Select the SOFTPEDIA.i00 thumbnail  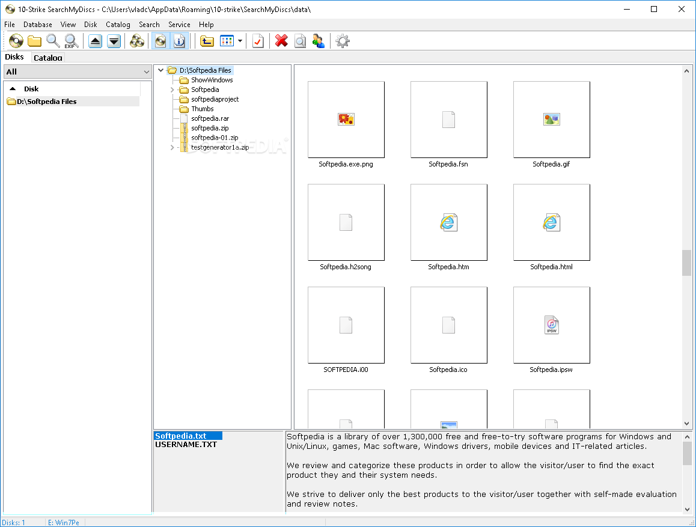346,325
